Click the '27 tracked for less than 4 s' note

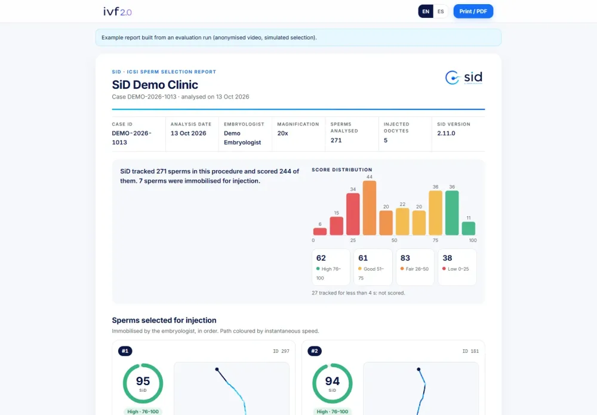358,293
